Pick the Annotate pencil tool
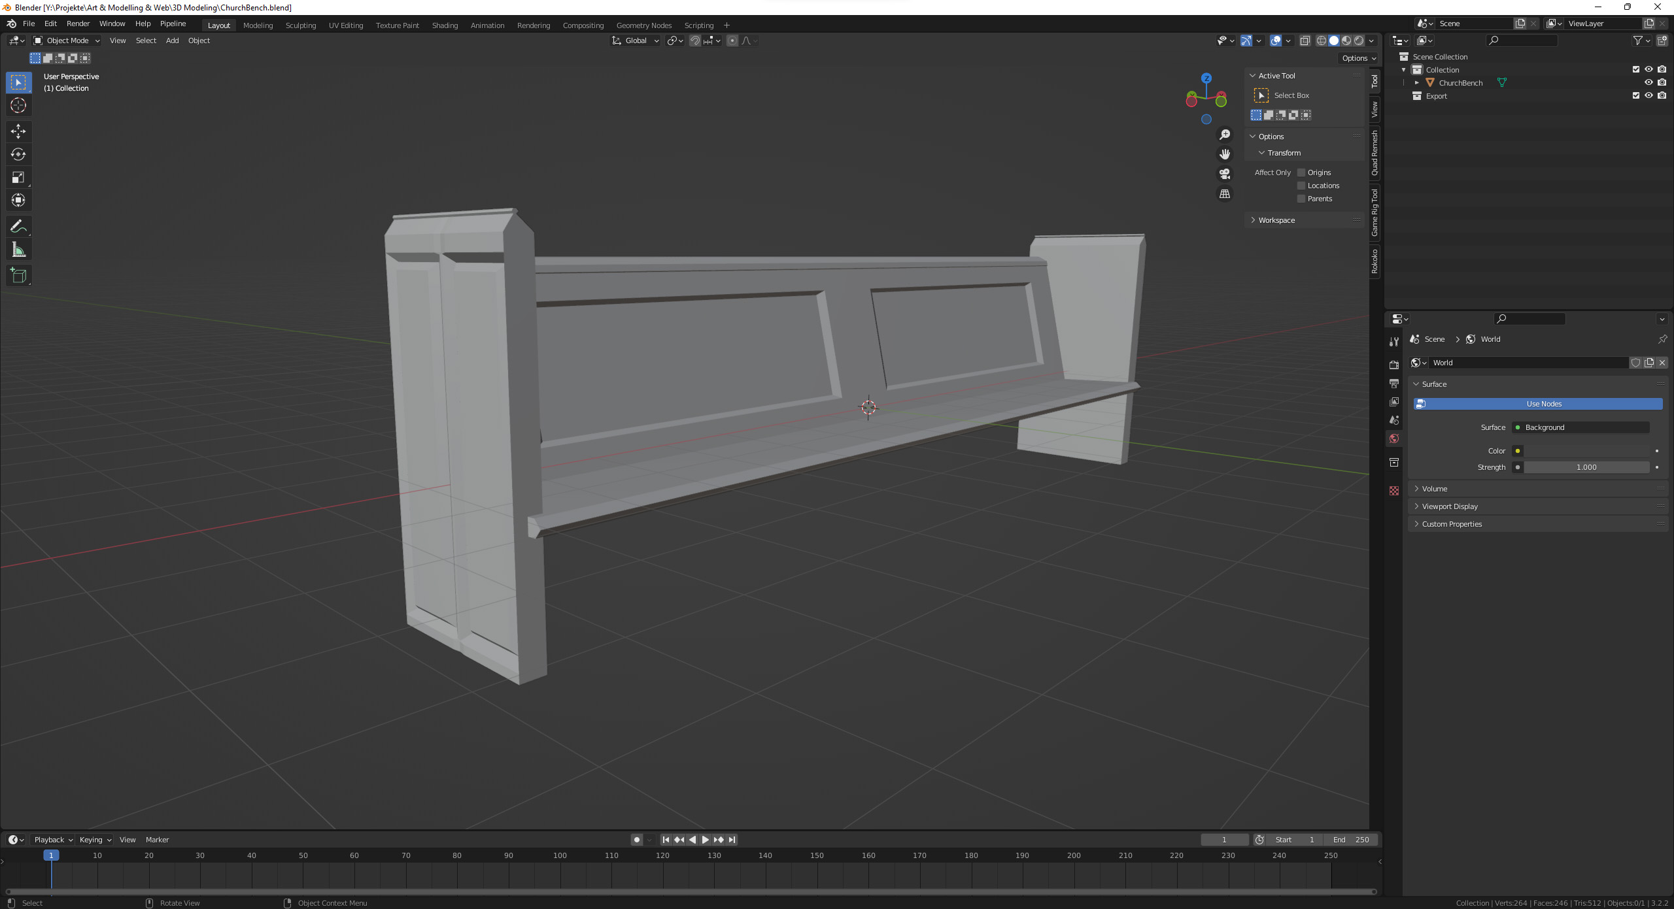 point(18,227)
